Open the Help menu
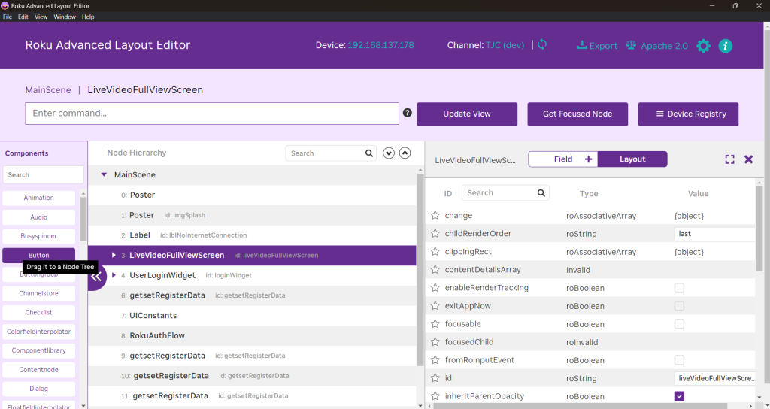This screenshot has width=770, height=409. [x=88, y=17]
